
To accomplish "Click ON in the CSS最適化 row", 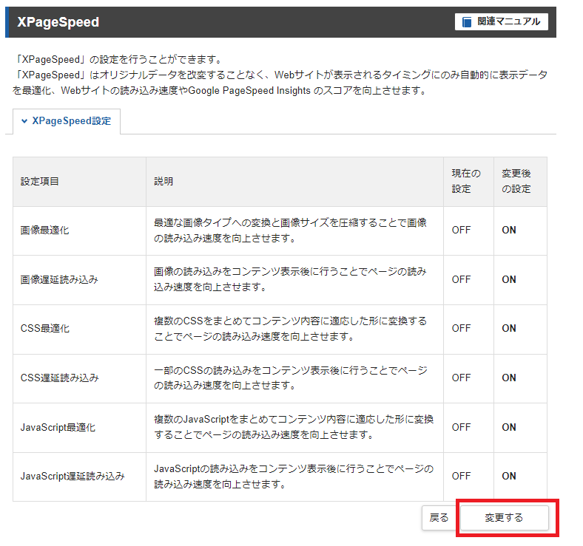I will coord(508,328).
